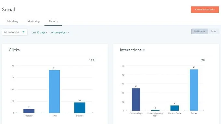
Task: Click the total clicks value 123
Action: 92,60
